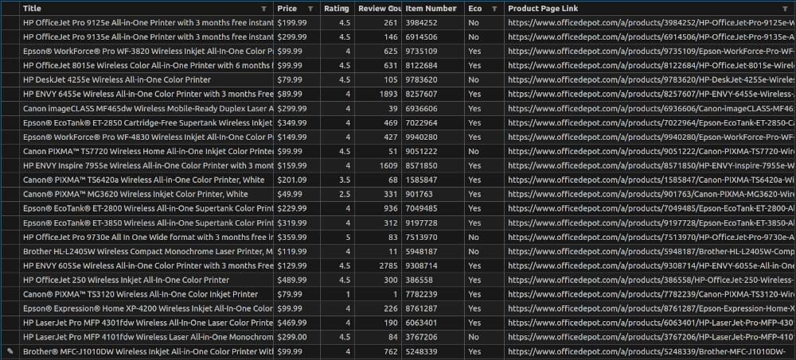Viewport: 796px width, 360px height.
Task: Click Eco cell of item 6914506 row
Action: [x=484, y=37]
